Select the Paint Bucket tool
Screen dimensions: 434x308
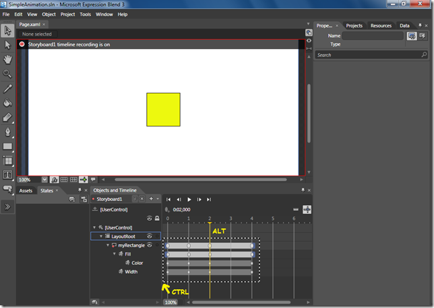click(7, 103)
